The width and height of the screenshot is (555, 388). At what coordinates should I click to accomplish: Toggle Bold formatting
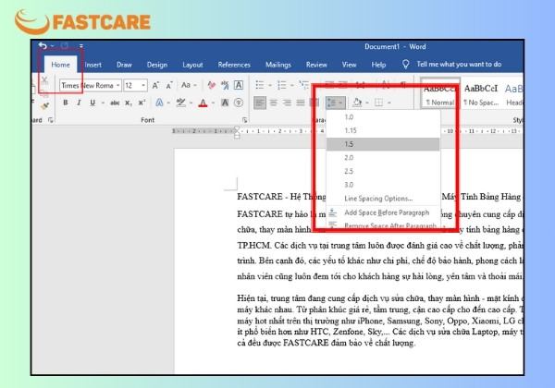[x=65, y=103]
